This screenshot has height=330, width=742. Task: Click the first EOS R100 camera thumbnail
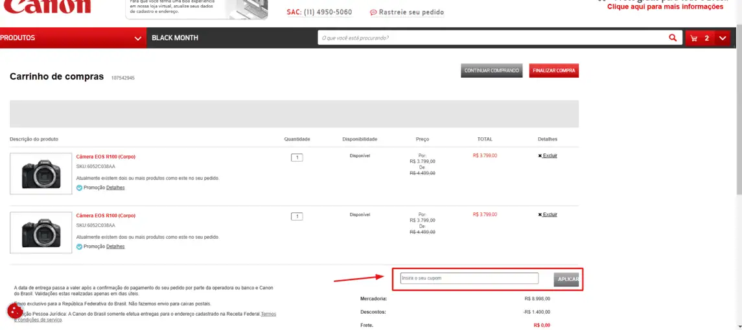pos(41,173)
